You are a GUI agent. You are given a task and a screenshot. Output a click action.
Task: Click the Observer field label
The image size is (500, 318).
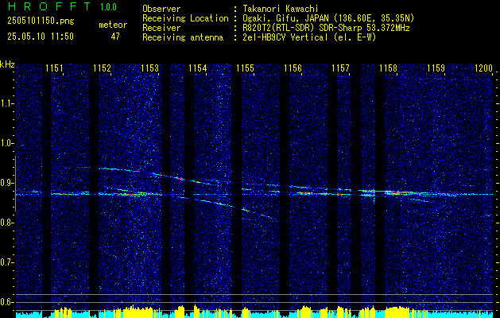coord(161,9)
